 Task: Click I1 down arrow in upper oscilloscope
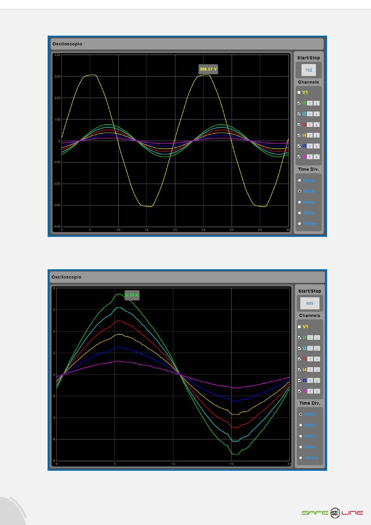(317, 103)
